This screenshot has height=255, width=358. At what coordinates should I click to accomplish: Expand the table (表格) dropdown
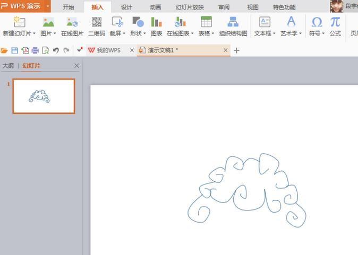pyautogui.click(x=213, y=33)
